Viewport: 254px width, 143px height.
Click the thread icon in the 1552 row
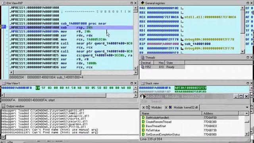(142, 67)
